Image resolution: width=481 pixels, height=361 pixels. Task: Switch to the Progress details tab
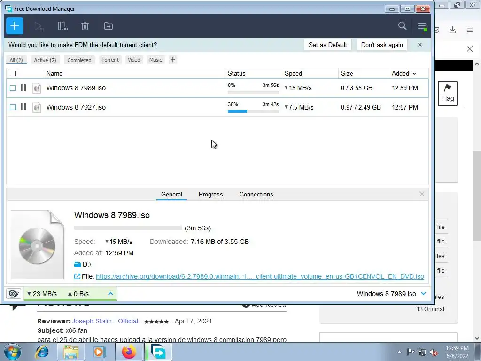pyautogui.click(x=211, y=194)
